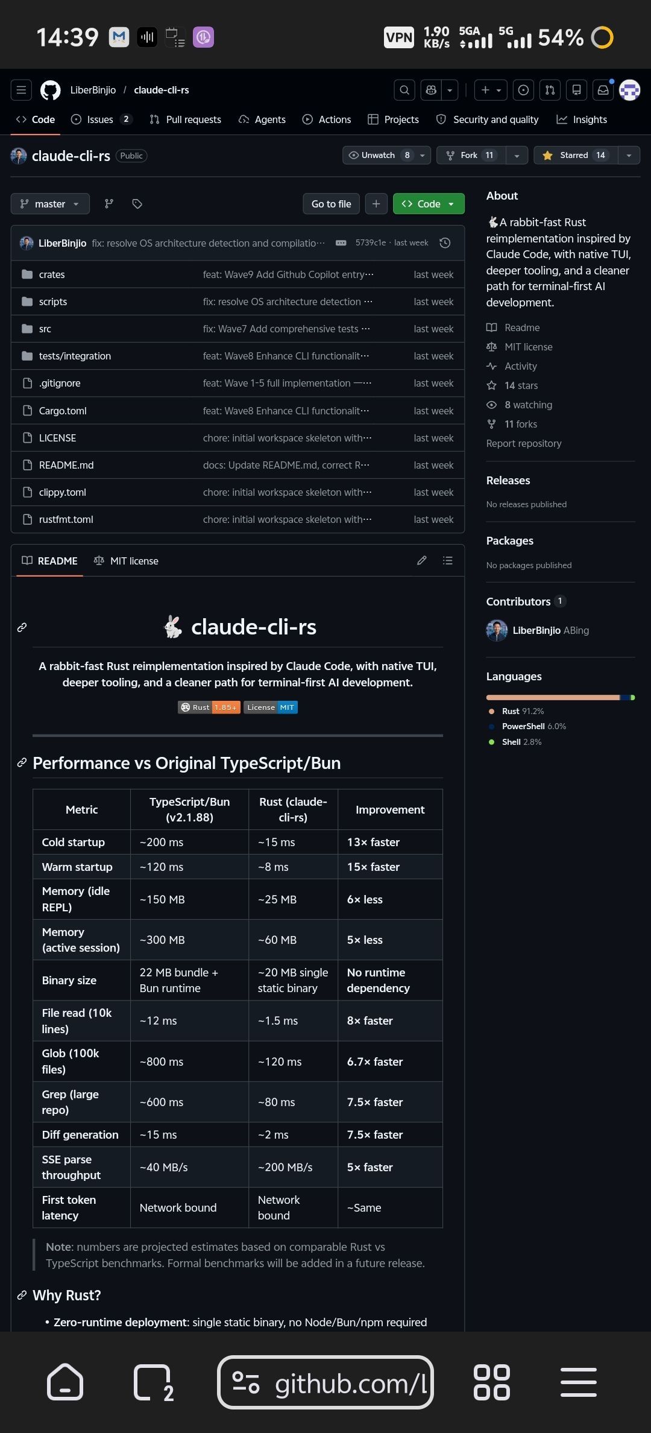The width and height of the screenshot is (651, 1433).
Task: Expand the master branch dropdown
Action: pyautogui.click(x=50, y=204)
